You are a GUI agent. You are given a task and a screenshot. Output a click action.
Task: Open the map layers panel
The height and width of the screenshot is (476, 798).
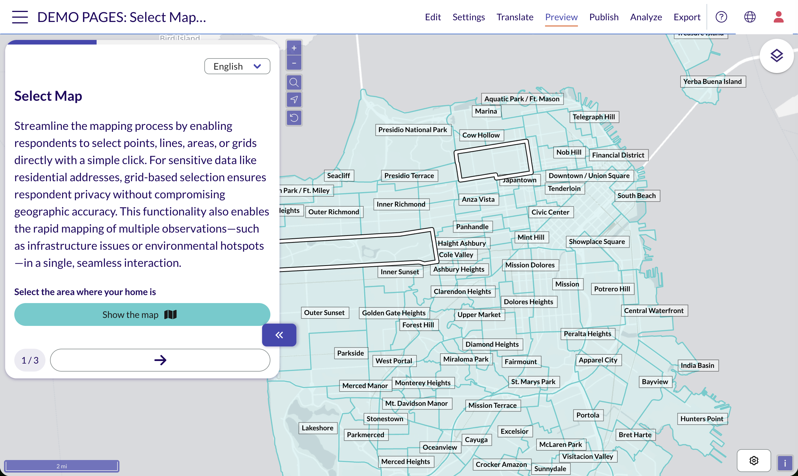[x=777, y=56]
